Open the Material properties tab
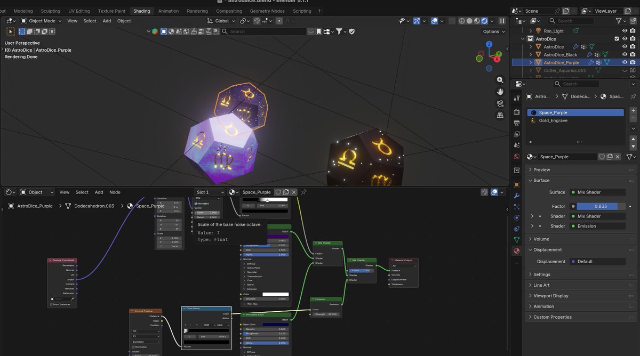The height and width of the screenshot is (356, 640). (x=516, y=250)
